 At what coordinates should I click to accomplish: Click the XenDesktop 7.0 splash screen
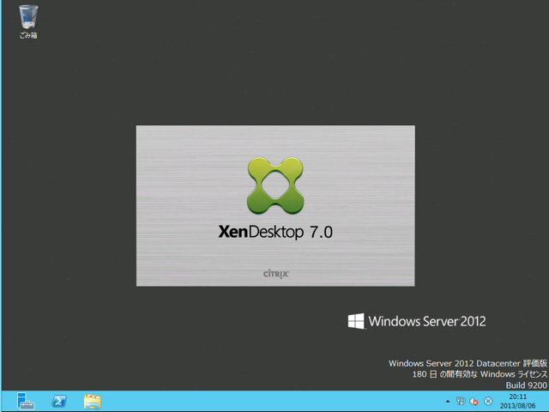(275, 206)
